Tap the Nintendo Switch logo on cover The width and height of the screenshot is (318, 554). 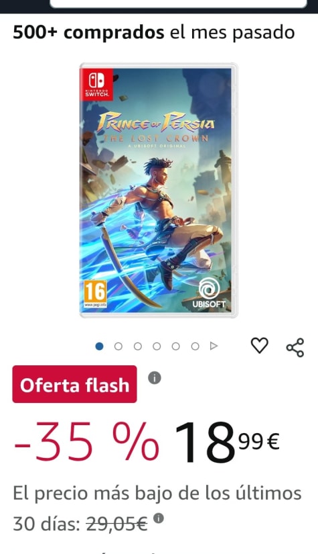(96, 85)
